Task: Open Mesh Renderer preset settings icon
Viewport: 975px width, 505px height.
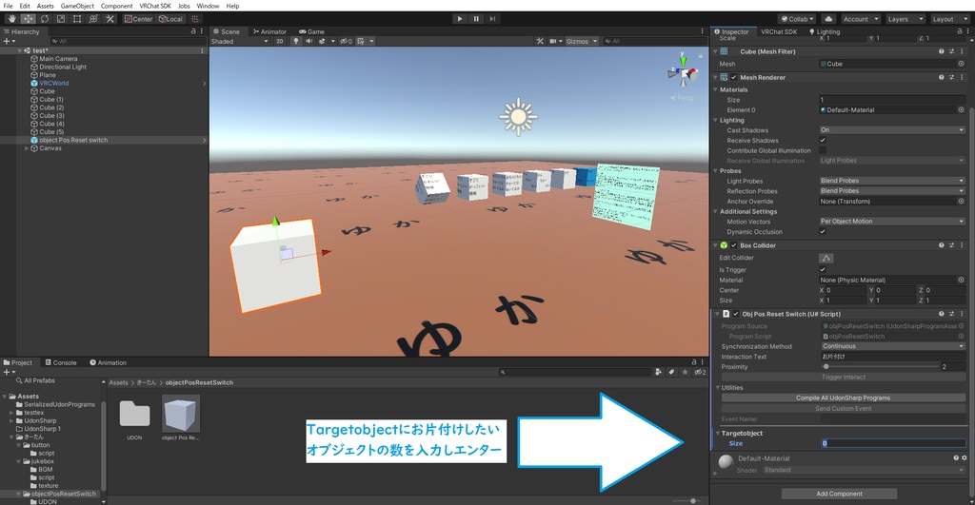Action: 951,77
